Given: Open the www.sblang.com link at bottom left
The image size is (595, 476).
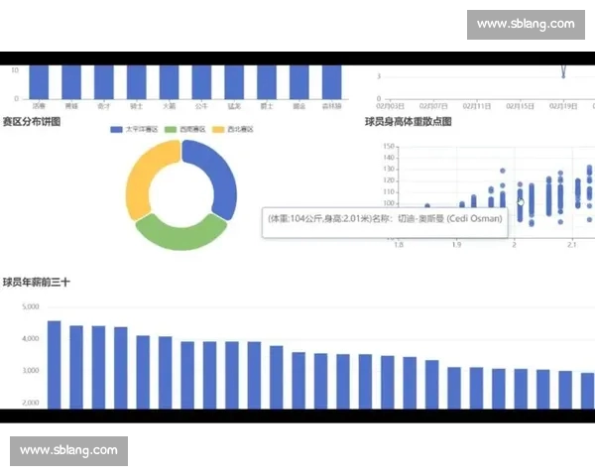Looking at the screenshot, I should pyautogui.click(x=68, y=450).
